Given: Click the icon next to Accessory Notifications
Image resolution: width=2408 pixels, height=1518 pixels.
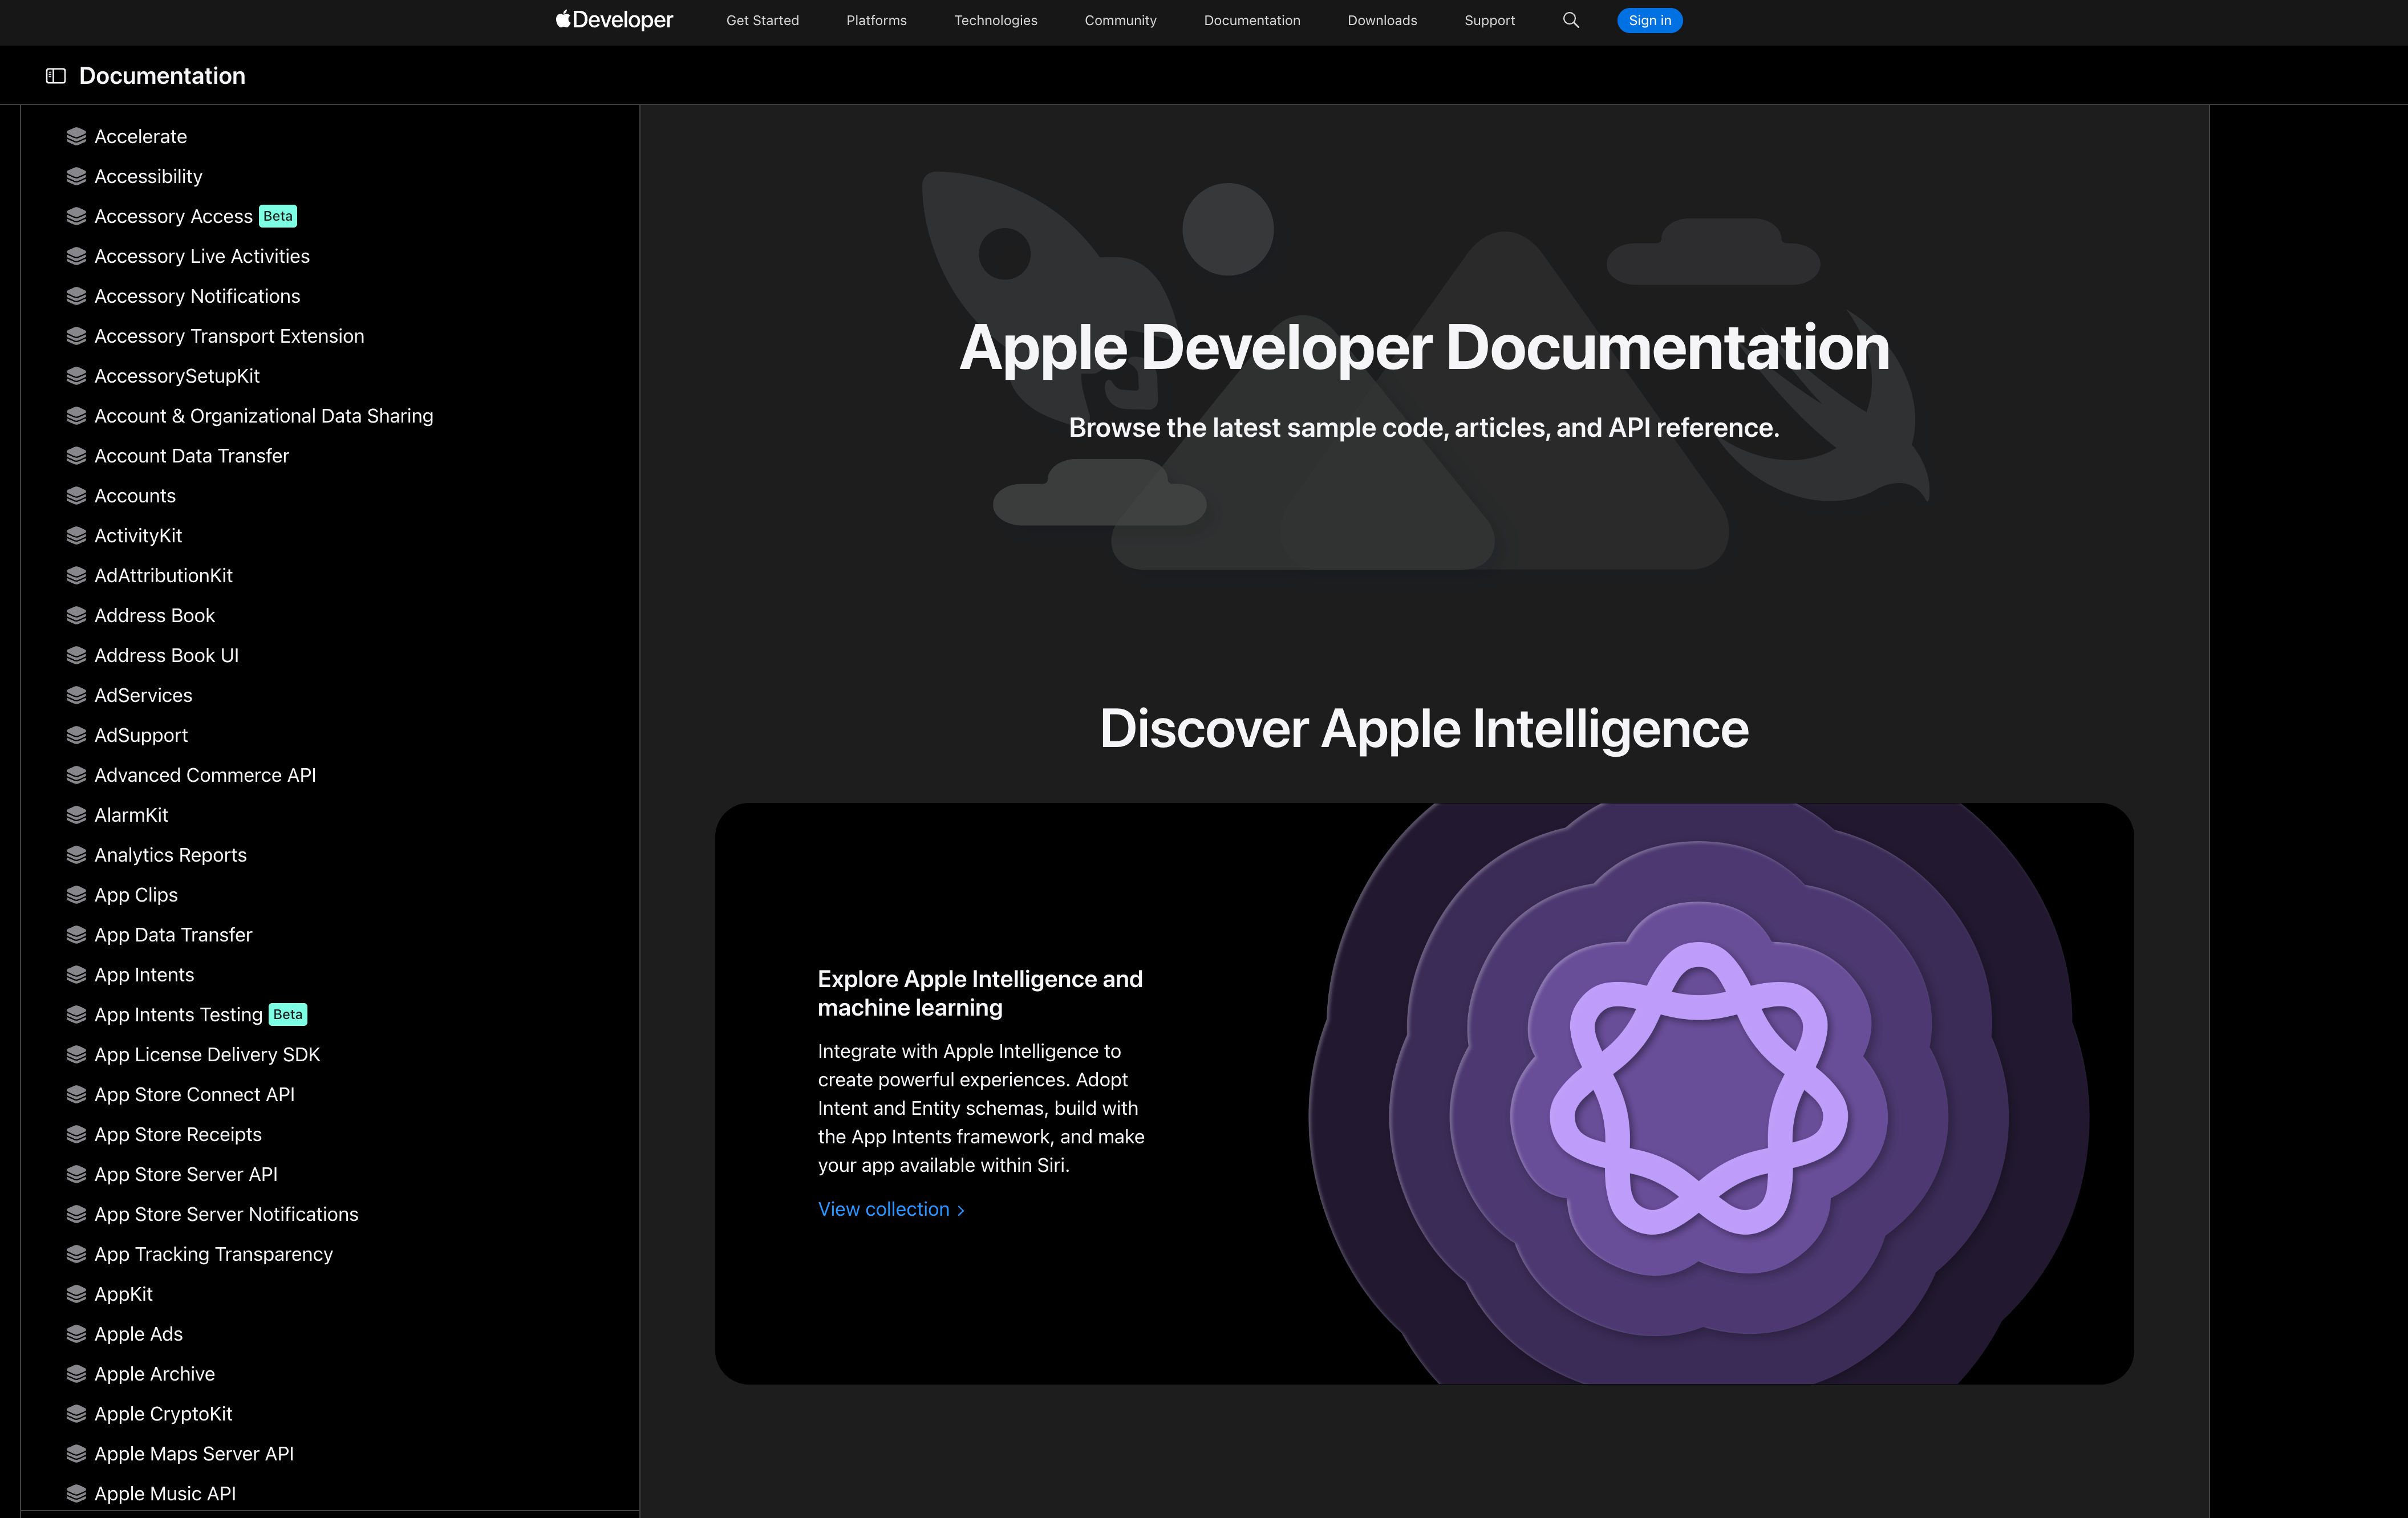Looking at the screenshot, I should pyautogui.click(x=76, y=297).
